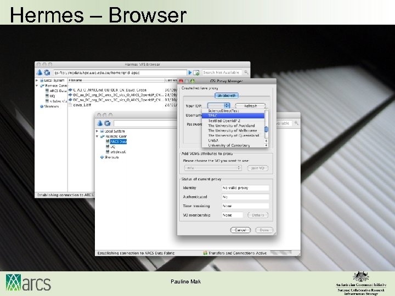Click the blue go arrow beside the gsiftp address field
This screenshot has width=395, height=296.
click(190, 72)
